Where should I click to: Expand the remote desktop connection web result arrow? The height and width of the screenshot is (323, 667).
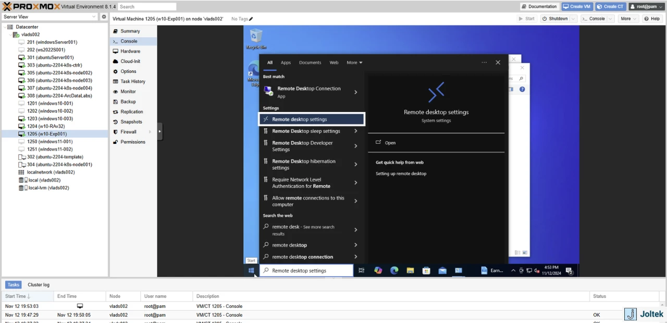coord(356,257)
